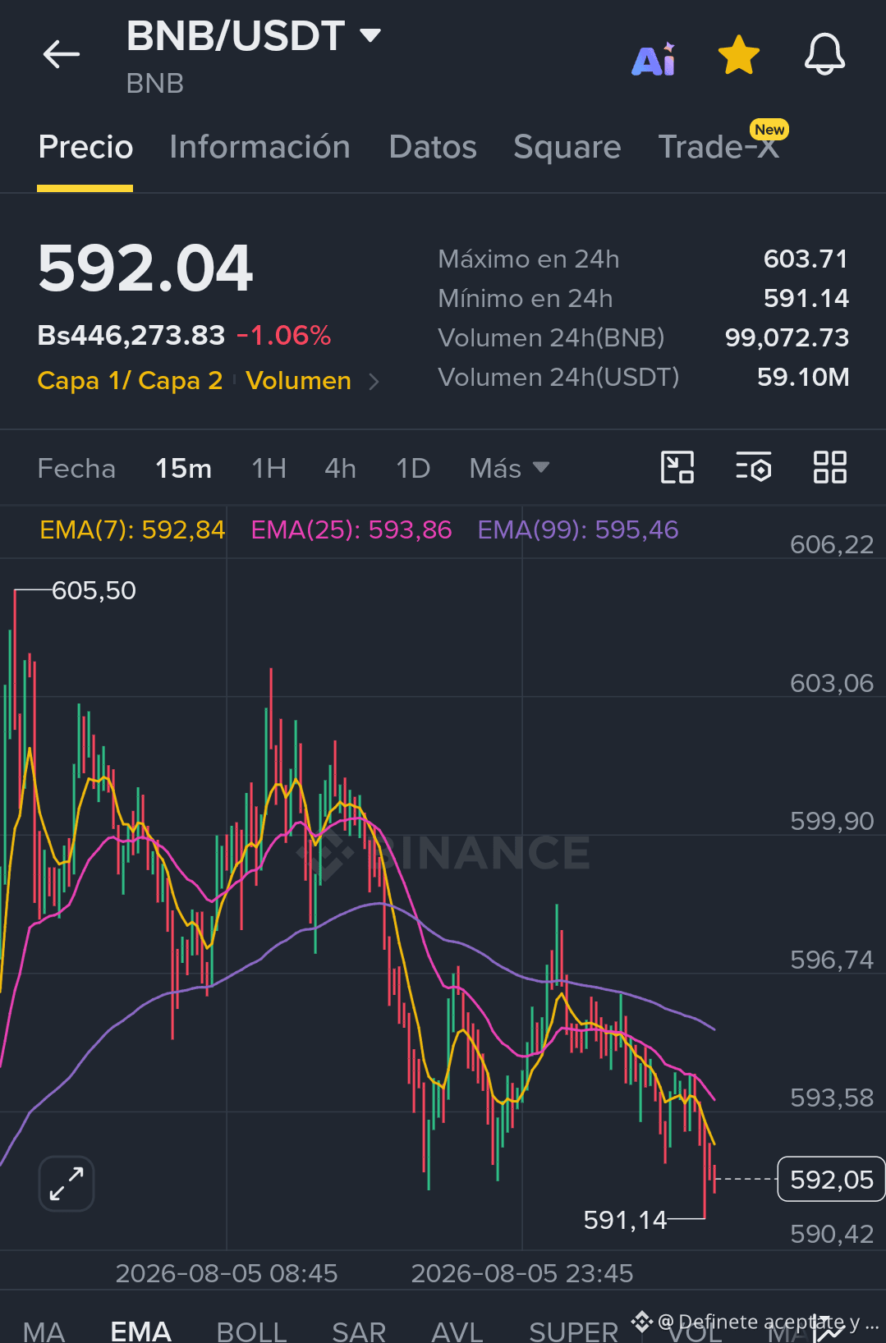Tap the 606,22 price axis label
The image size is (886, 1343).
coord(832,545)
